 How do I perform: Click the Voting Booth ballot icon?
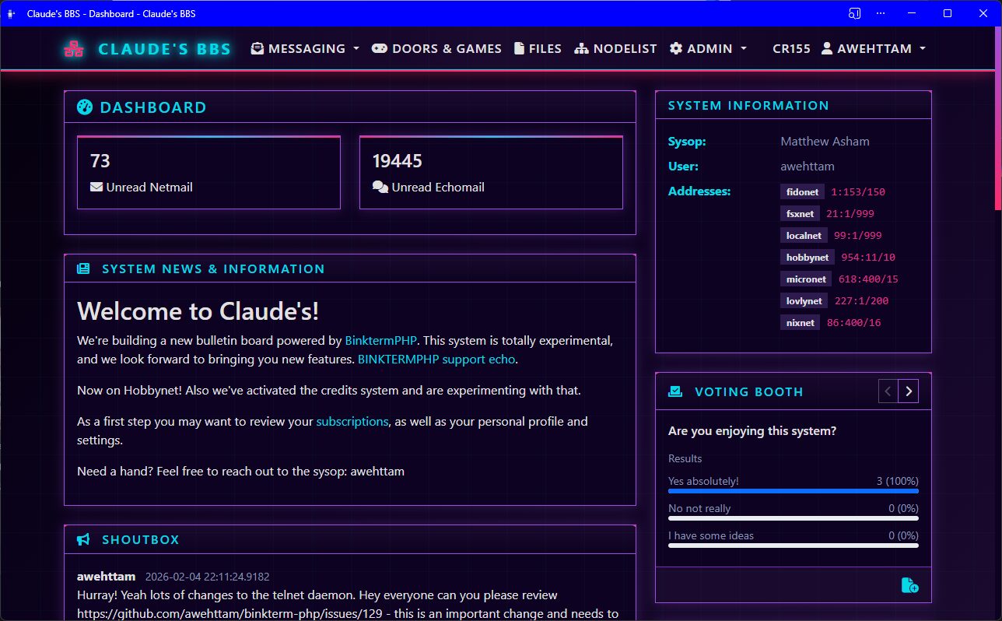pos(675,391)
